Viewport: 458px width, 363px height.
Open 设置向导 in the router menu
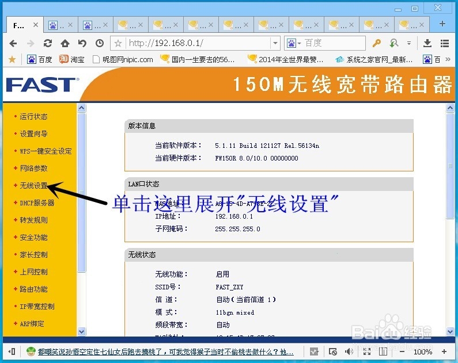pyautogui.click(x=33, y=134)
